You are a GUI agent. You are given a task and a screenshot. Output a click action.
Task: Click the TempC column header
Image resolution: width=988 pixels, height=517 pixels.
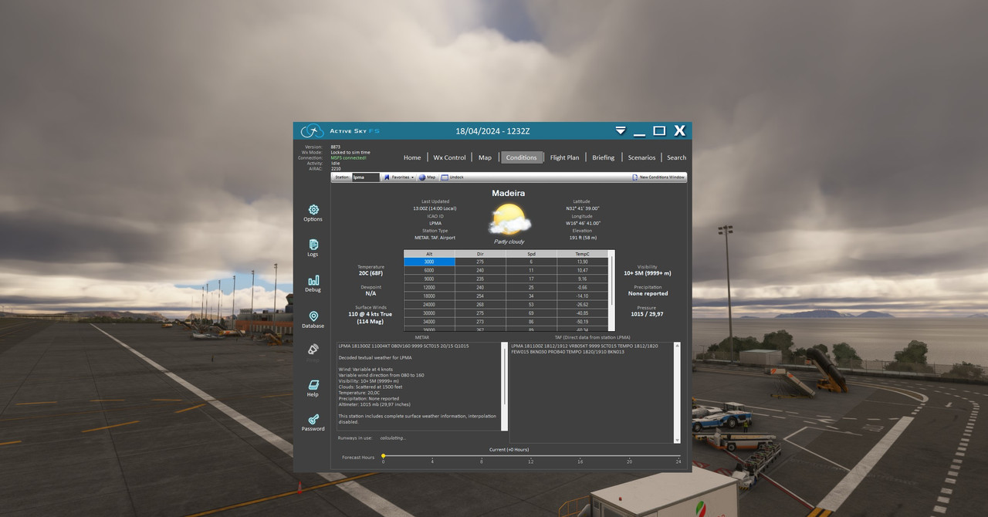point(582,254)
